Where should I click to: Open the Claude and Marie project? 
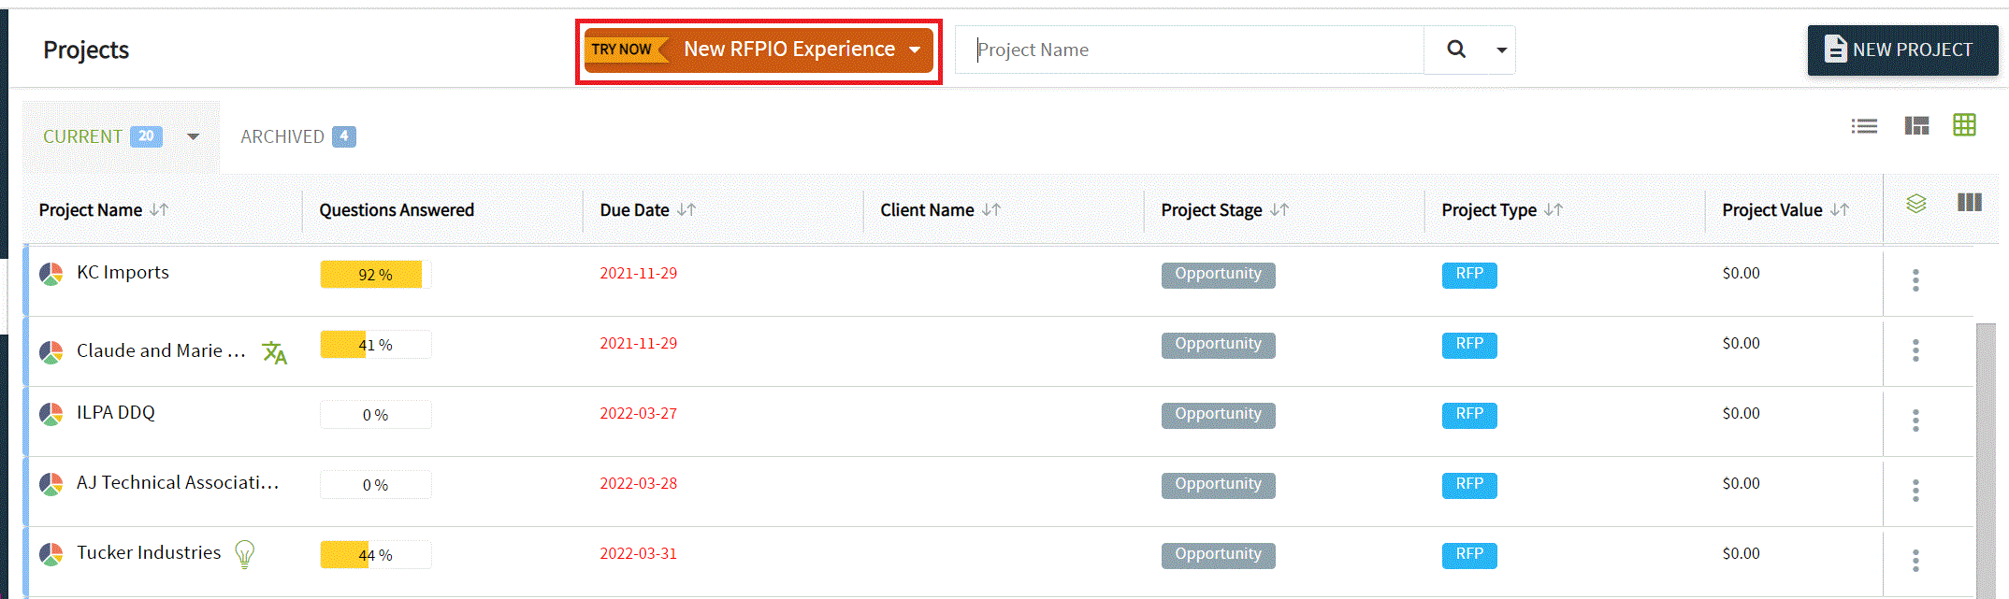point(161,350)
